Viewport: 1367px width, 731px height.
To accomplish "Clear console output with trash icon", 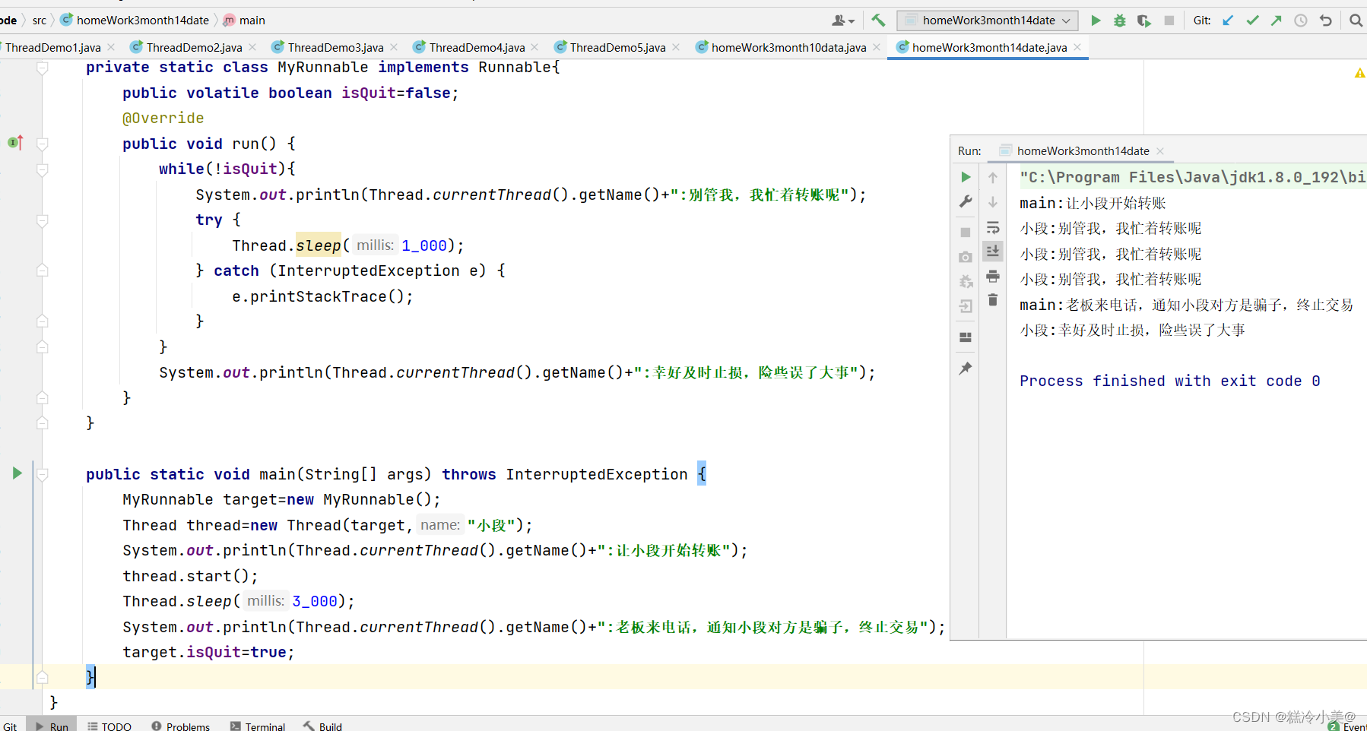I will click(993, 300).
